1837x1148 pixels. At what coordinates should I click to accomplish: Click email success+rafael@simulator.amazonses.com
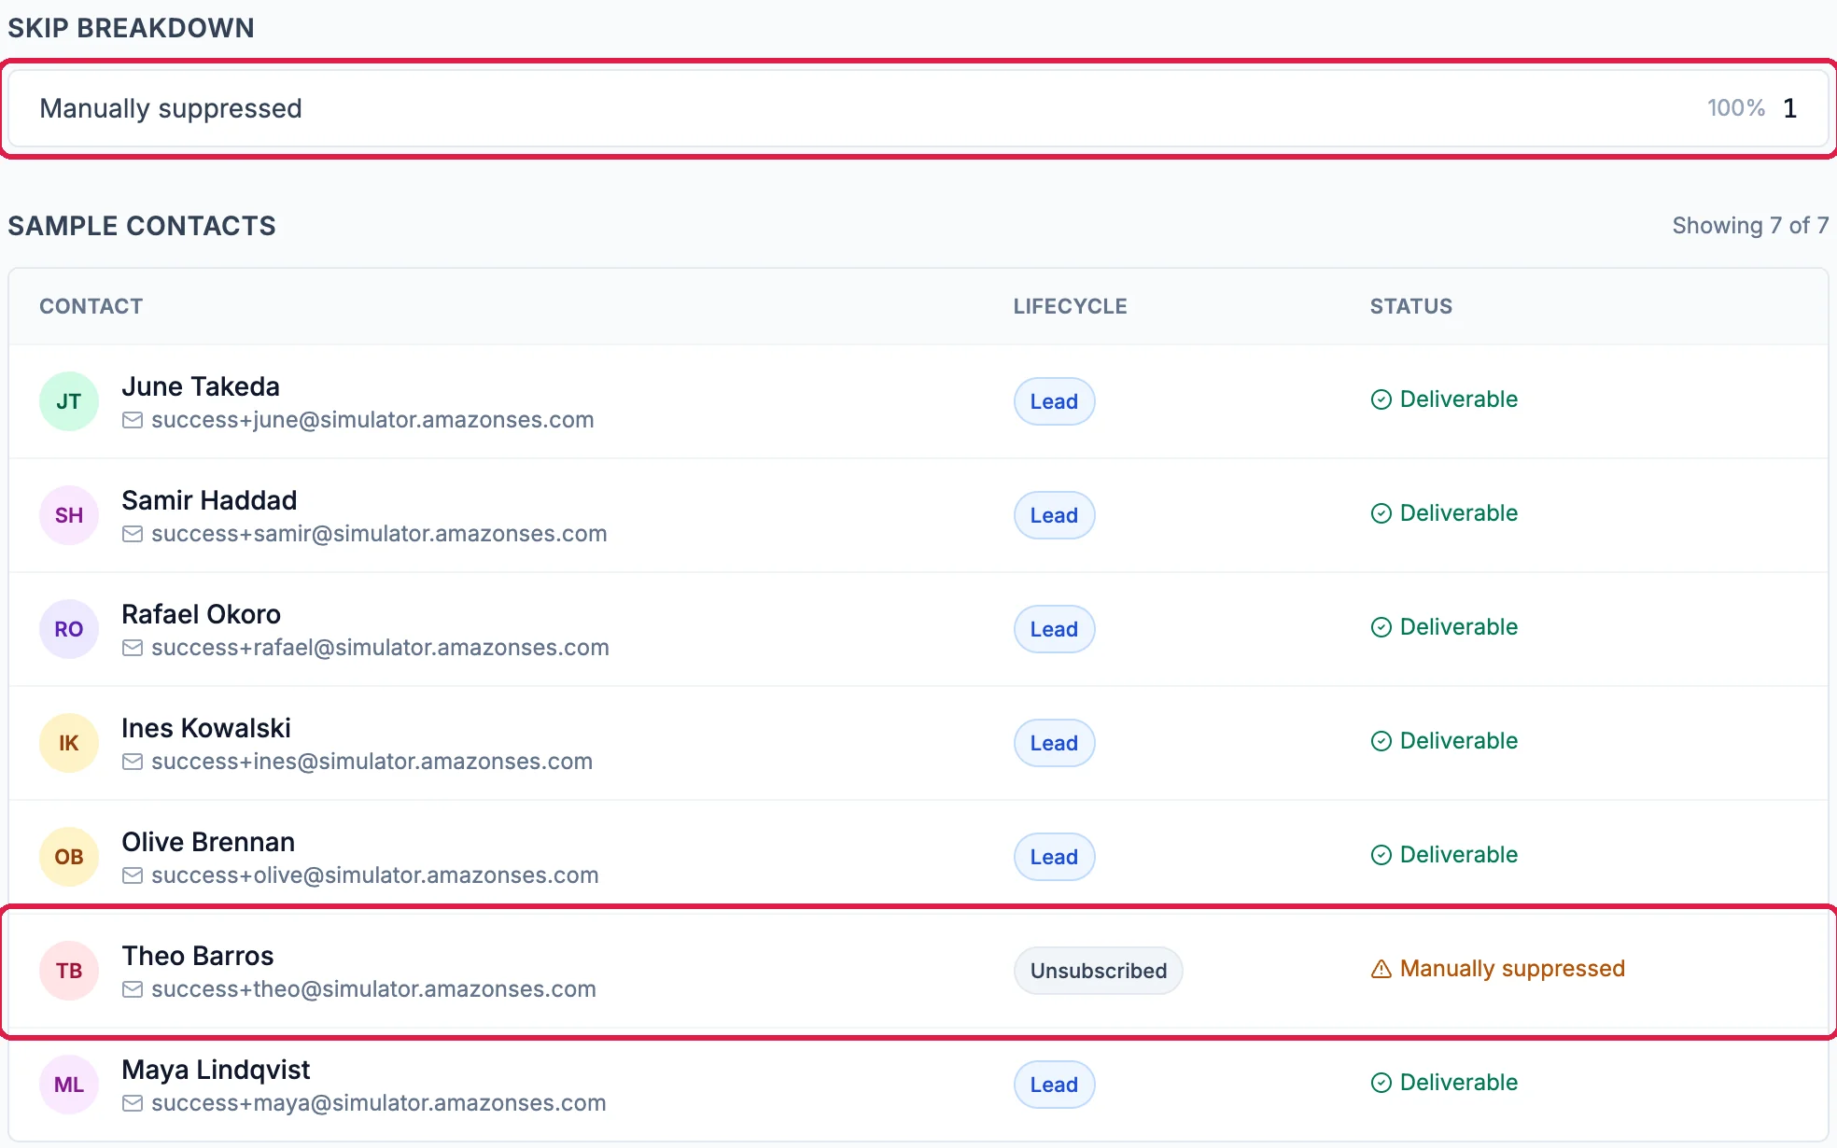coord(380,648)
